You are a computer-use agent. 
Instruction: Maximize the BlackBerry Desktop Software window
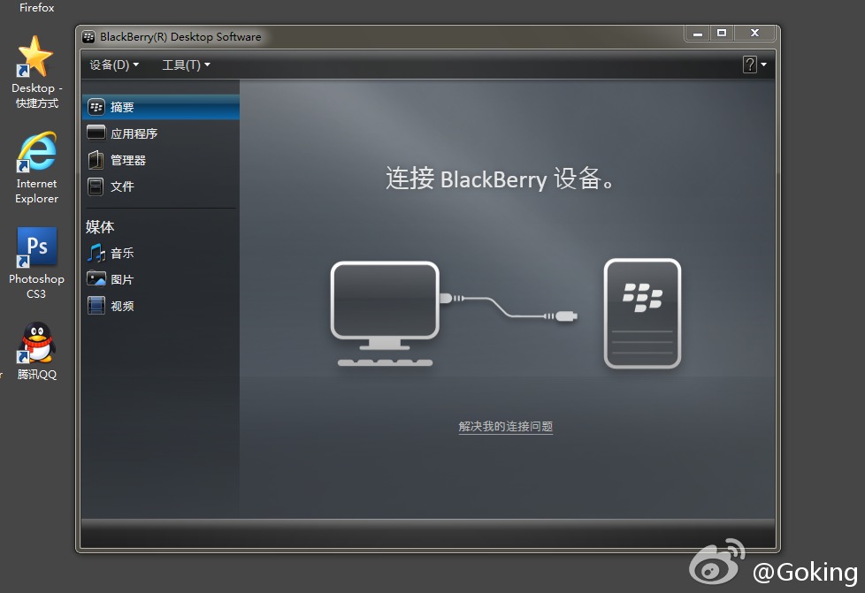click(722, 33)
